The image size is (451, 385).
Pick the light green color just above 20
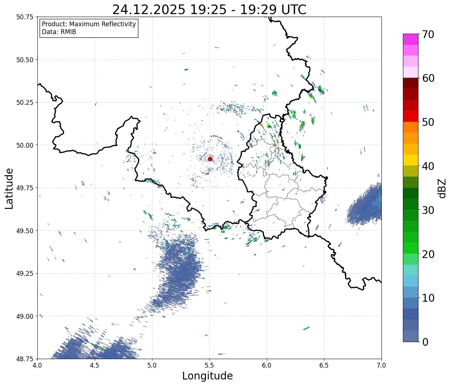[x=411, y=248]
